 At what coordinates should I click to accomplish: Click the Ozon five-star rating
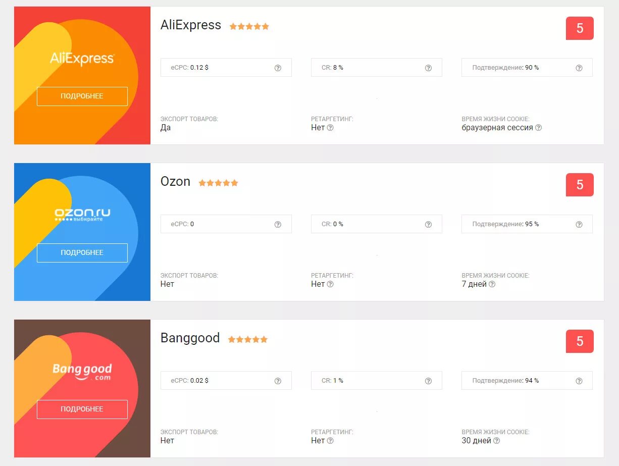[x=219, y=183]
